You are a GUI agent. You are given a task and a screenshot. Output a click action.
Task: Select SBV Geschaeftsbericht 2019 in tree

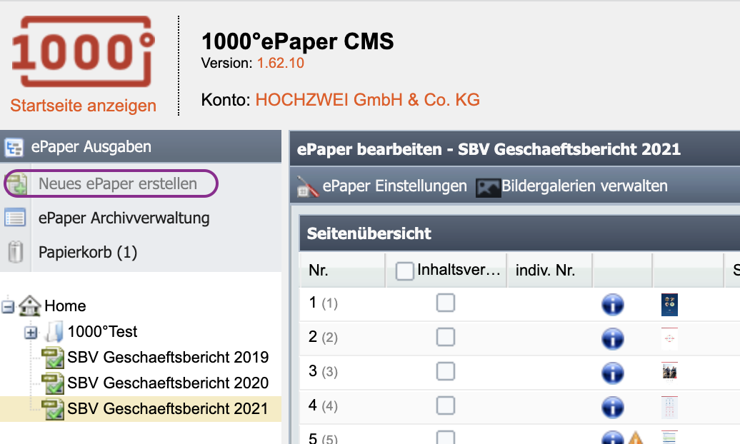point(168,357)
